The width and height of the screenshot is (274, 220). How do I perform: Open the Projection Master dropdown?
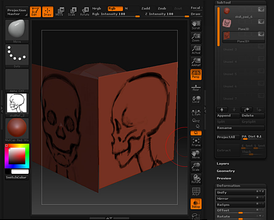[x=17, y=12]
